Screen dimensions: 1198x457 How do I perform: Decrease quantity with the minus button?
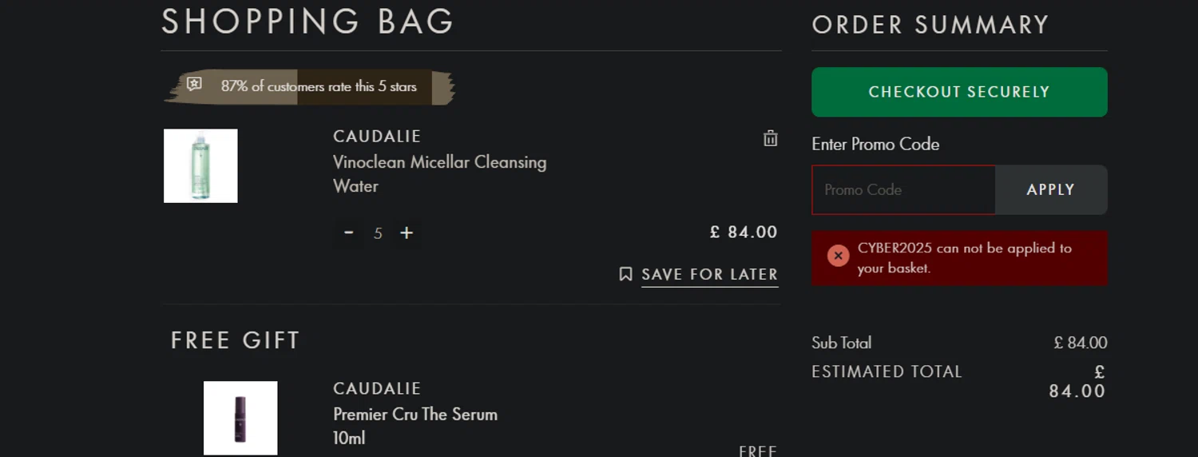tap(348, 232)
